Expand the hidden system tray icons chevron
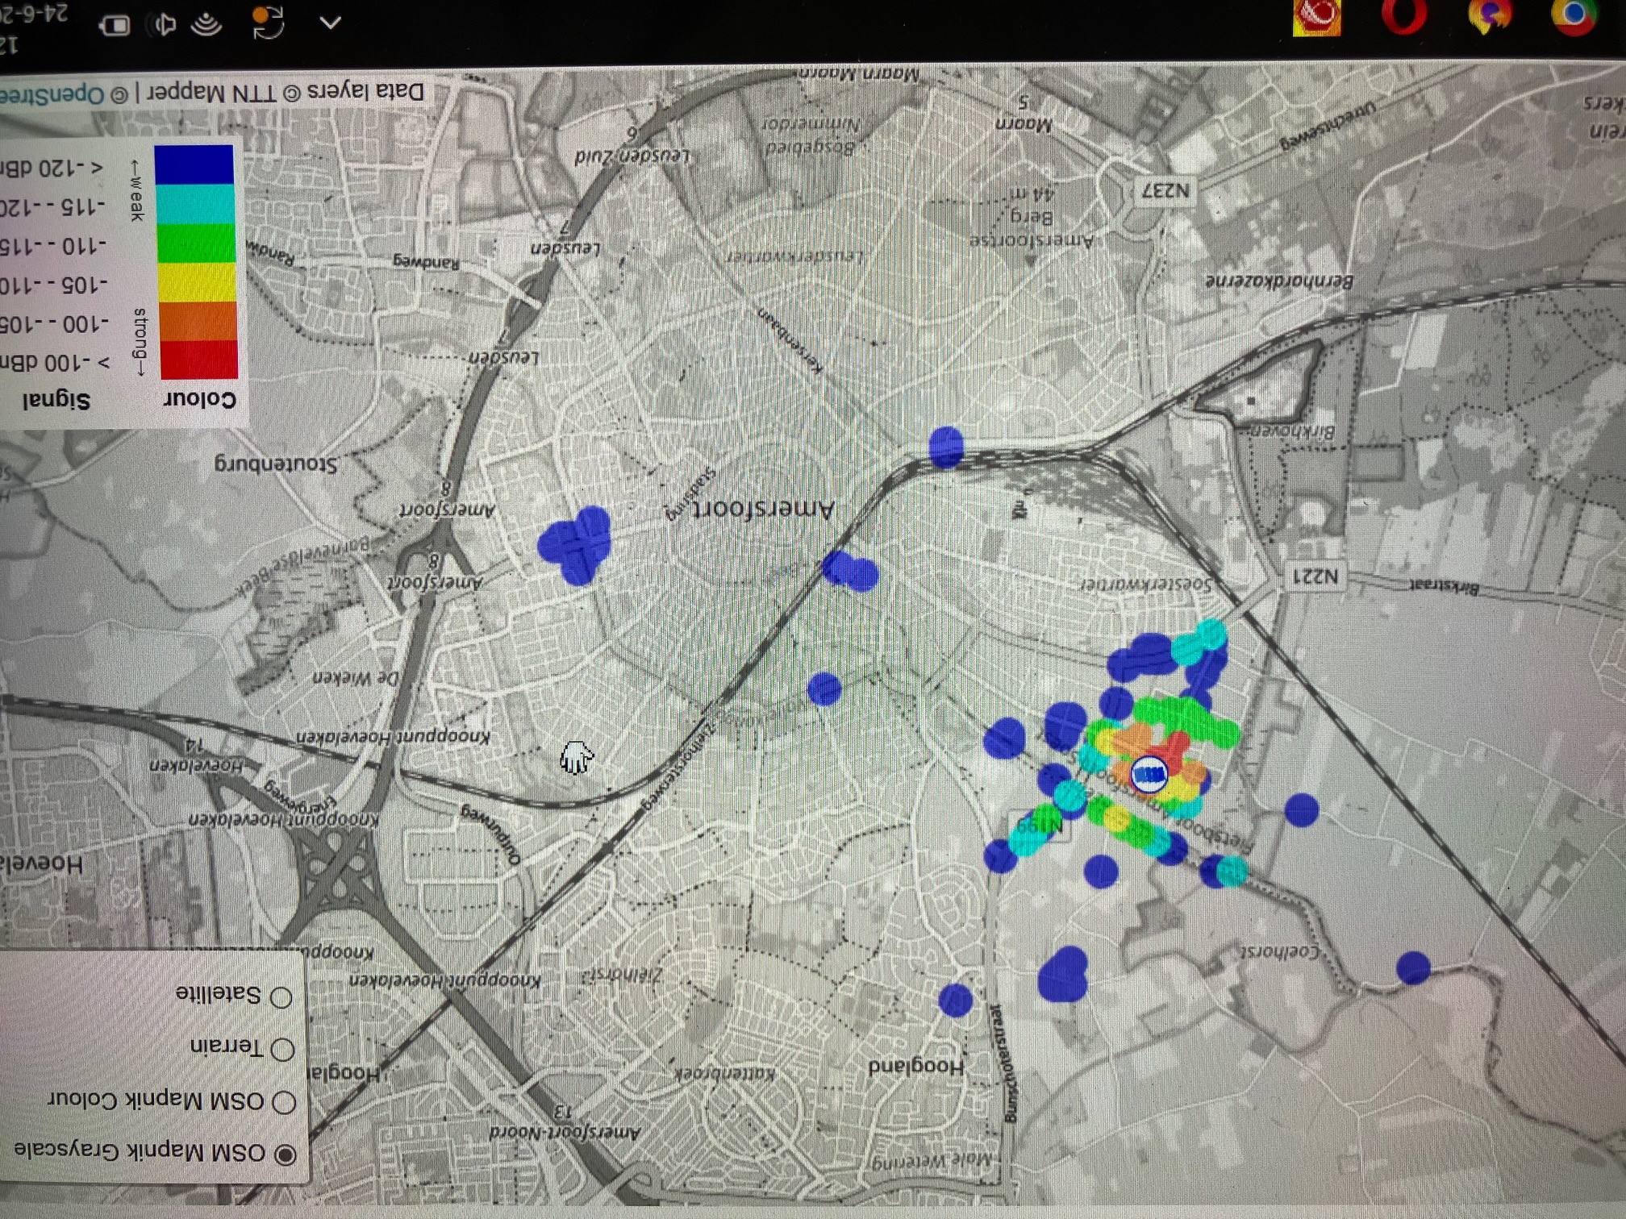Image resolution: width=1626 pixels, height=1219 pixels. [x=330, y=23]
